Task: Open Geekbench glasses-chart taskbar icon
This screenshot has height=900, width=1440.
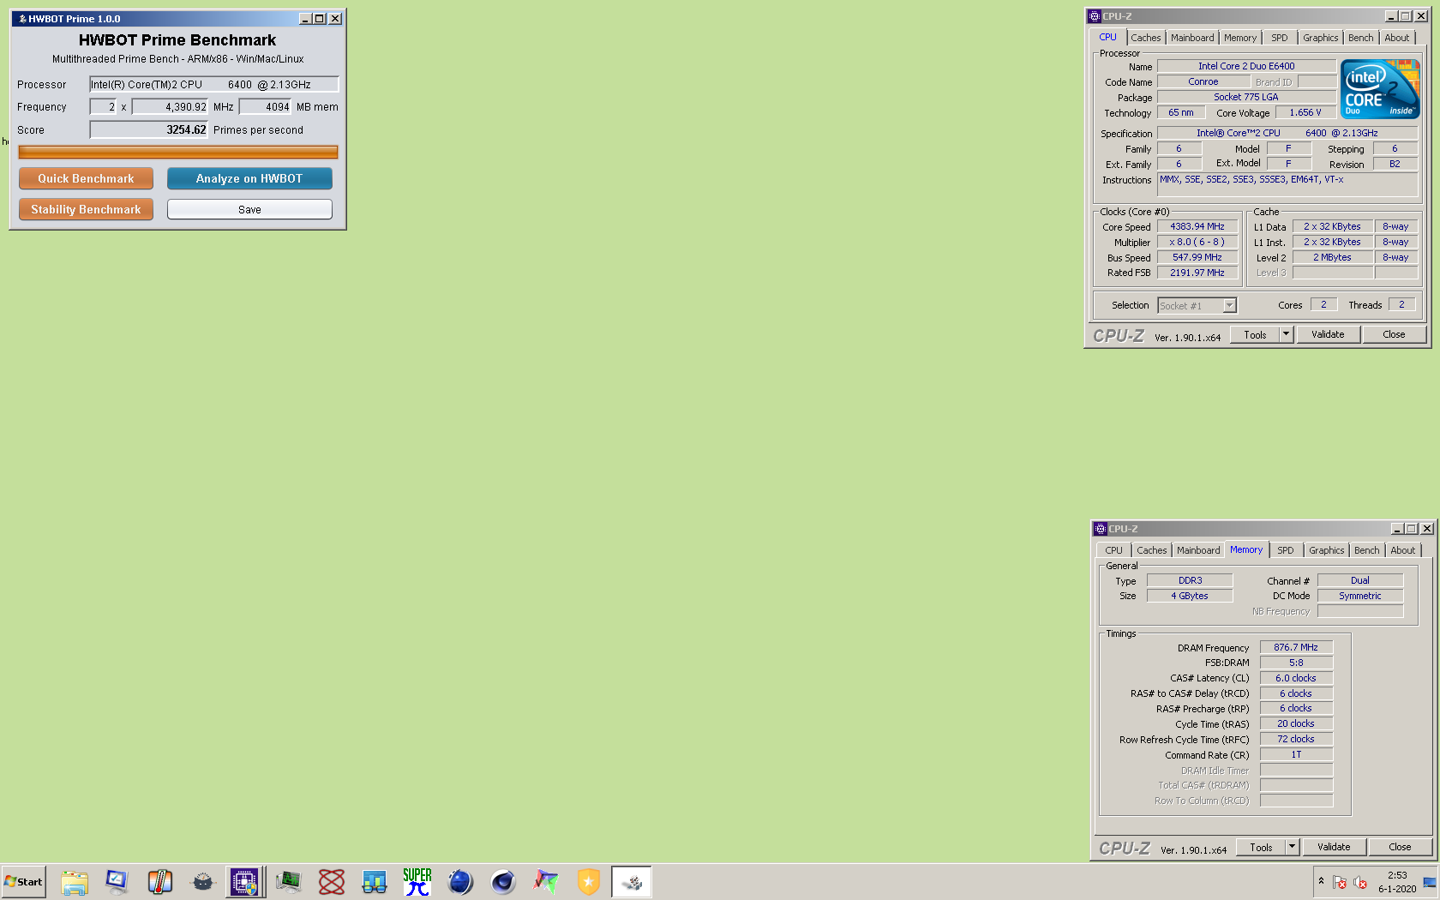Action: (375, 882)
